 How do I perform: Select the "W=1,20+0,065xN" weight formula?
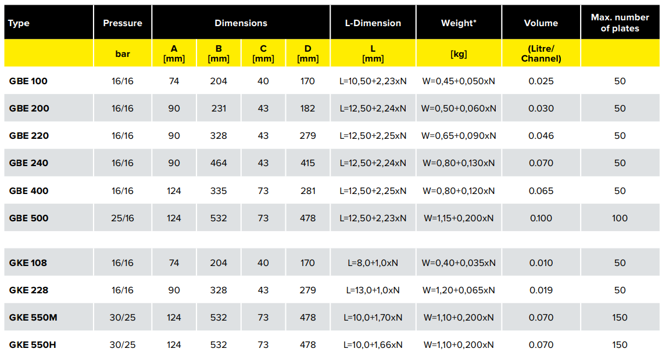point(459,290)
